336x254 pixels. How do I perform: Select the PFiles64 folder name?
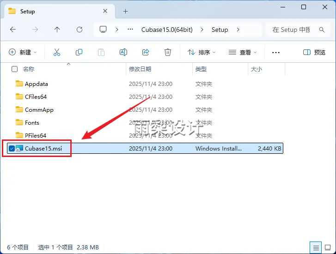[x=36, y=136]
